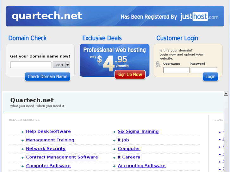Image resolution: width=230 pixels, height=172 pixels.
Task: Open the Computer Software link
Action: [48, 166]
